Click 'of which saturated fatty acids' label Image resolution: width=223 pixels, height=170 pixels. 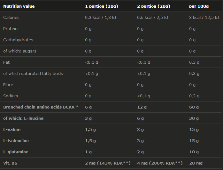click(33, 73)
